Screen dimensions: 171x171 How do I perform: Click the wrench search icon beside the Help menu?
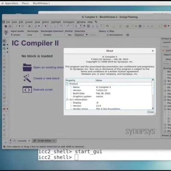click(96, 22)
